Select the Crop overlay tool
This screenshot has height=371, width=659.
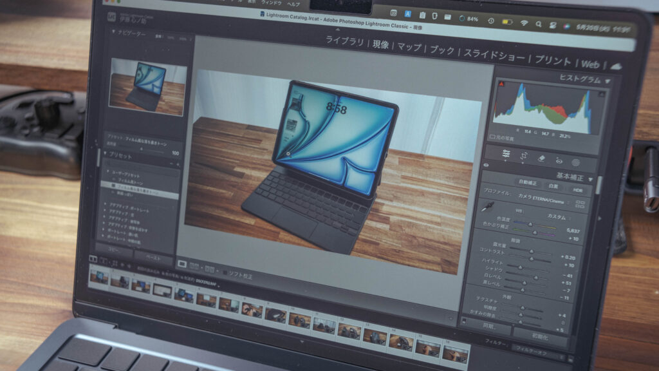tap(524, 157)
